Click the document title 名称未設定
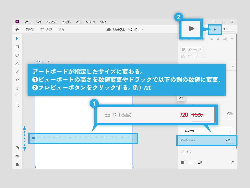250x188 pixels. point(126,29)
